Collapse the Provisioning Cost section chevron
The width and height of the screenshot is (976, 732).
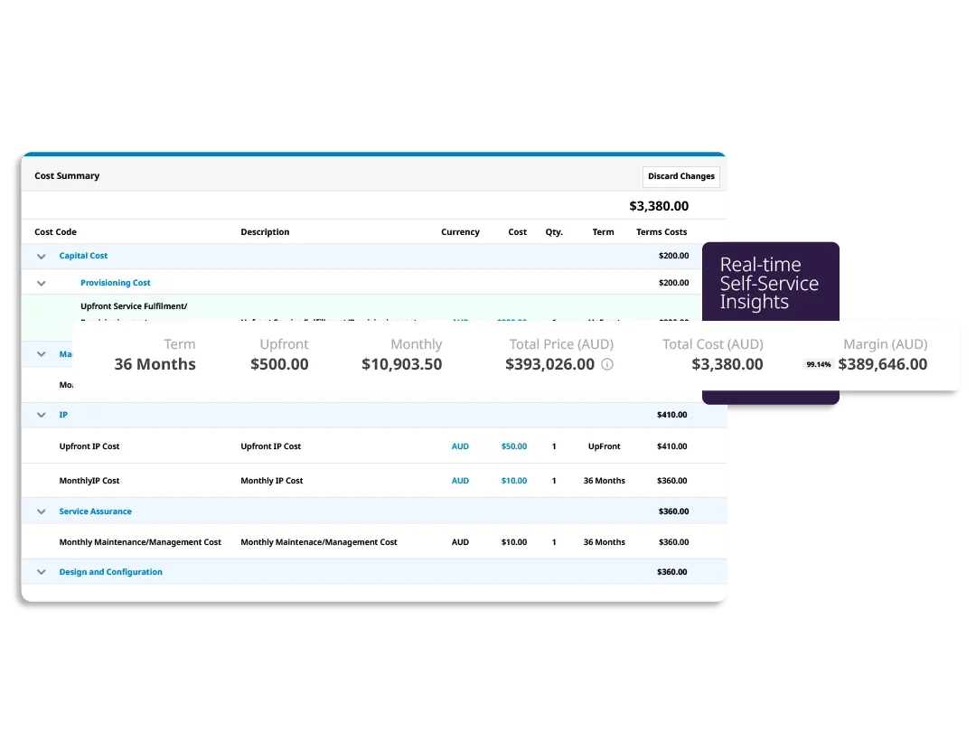click(41, 283)
